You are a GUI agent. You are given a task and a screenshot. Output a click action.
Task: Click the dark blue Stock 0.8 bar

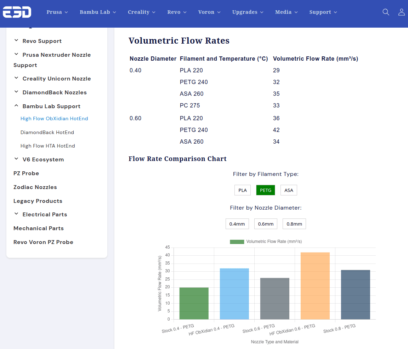(x=356, y=294)
